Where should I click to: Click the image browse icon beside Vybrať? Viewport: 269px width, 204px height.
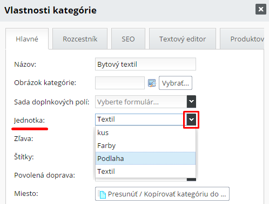pyautogui.click(x=152, y=83)
